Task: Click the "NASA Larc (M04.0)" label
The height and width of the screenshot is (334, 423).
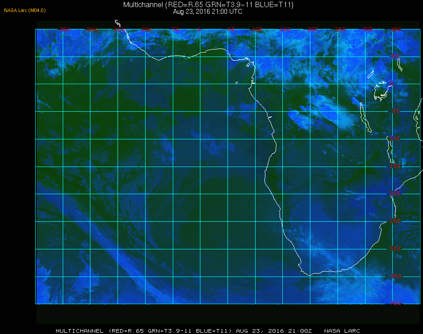Action: coord(25,11)
